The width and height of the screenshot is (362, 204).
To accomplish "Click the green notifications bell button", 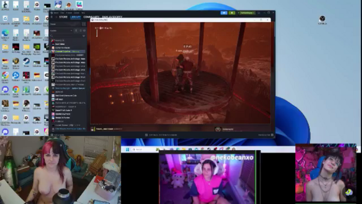I will [x=232, y=13].
